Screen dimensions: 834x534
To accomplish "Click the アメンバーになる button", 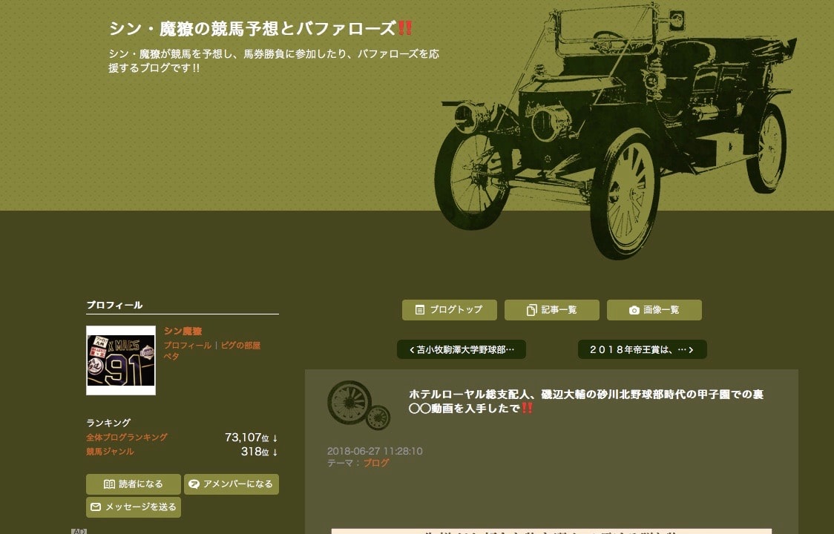I will [232, 484].
